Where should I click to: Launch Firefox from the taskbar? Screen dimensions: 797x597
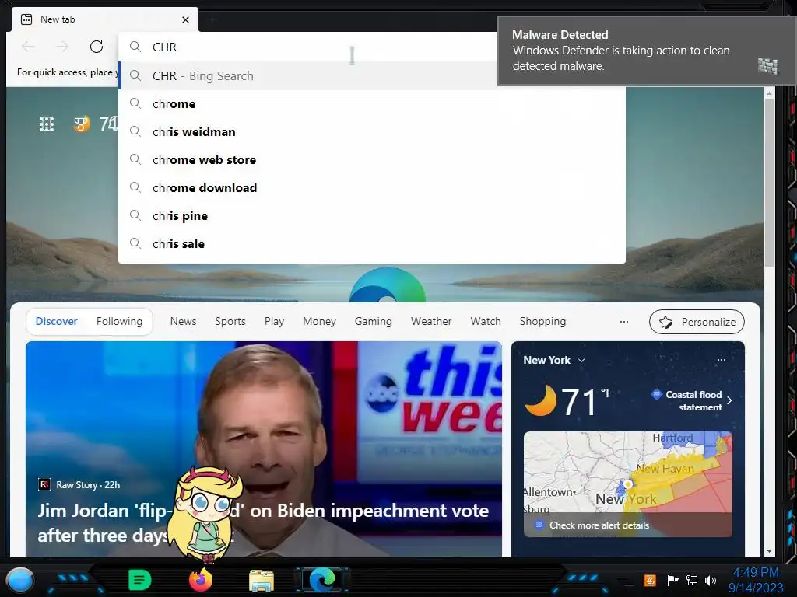click(x=200, y=580)
